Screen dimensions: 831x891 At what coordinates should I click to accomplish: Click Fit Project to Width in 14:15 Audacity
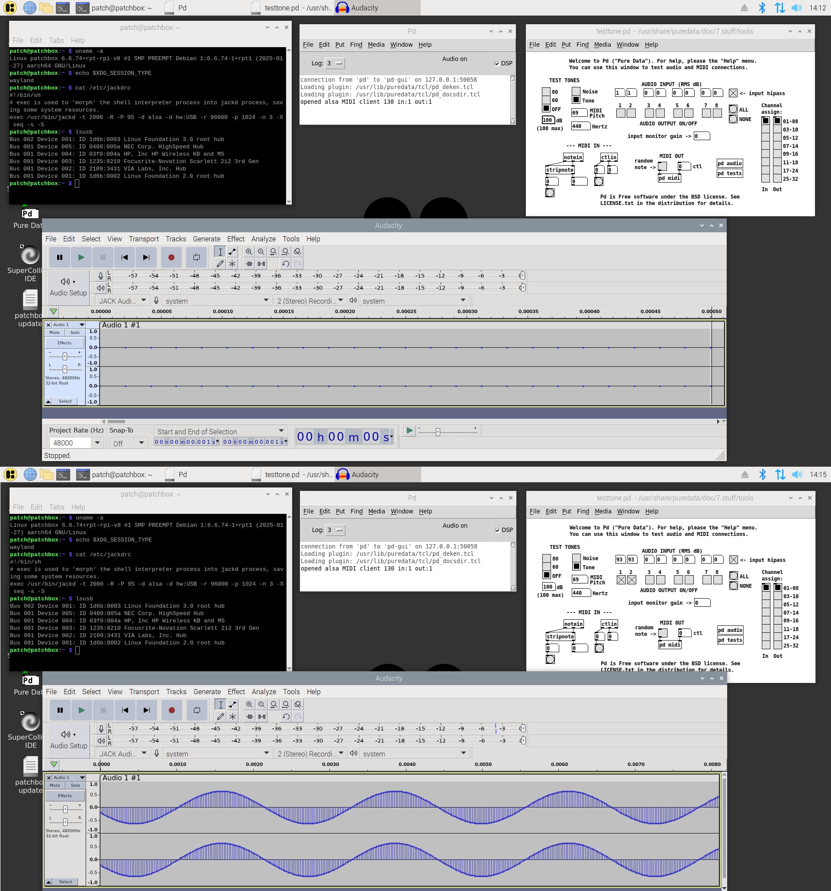coord(286,705)
